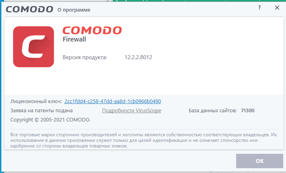The image size is (286, 173).
Task: Click the База данных сайтов label
Action: pos(213,111)
